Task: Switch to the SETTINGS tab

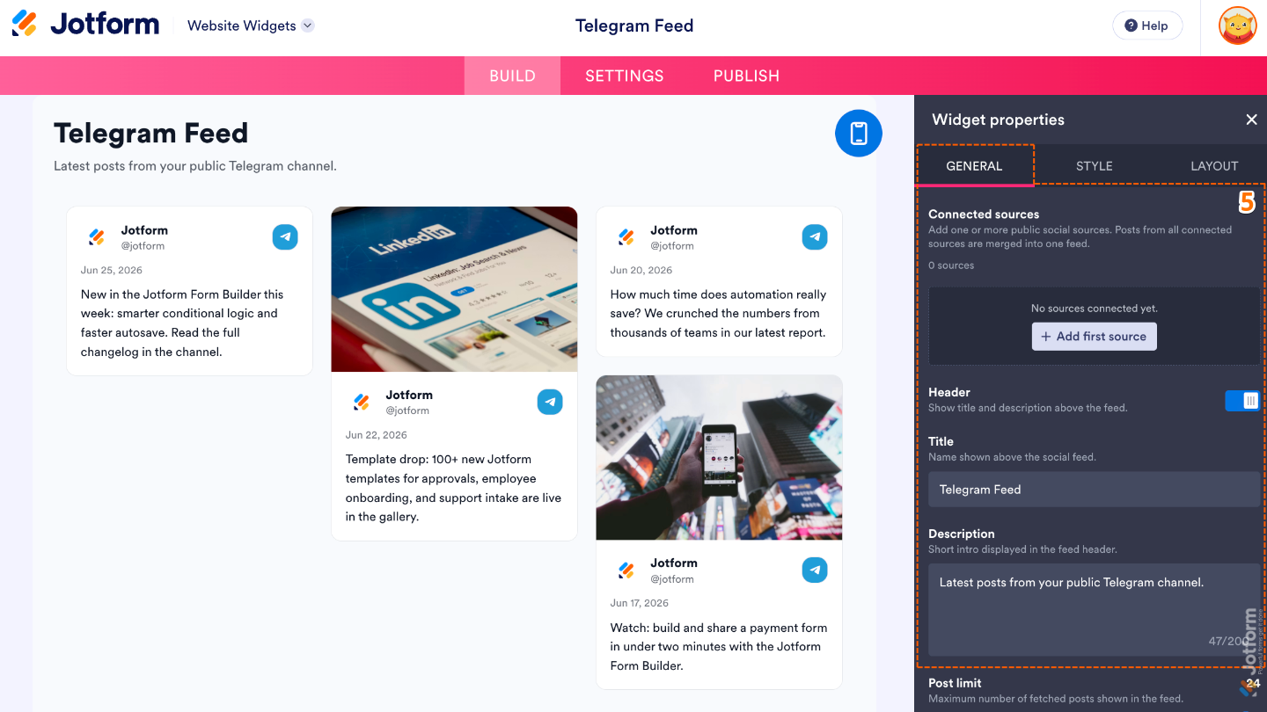Action: point(625,76)
